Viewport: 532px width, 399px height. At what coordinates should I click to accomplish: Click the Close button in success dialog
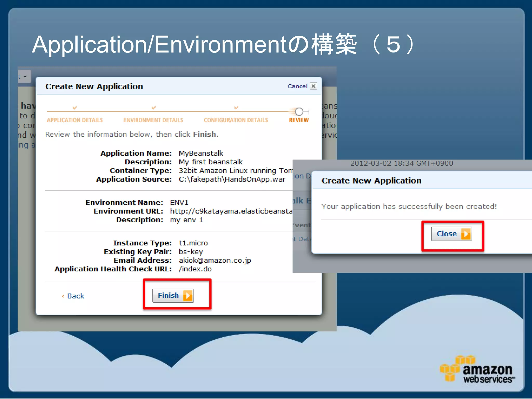[x=451, y=234]
